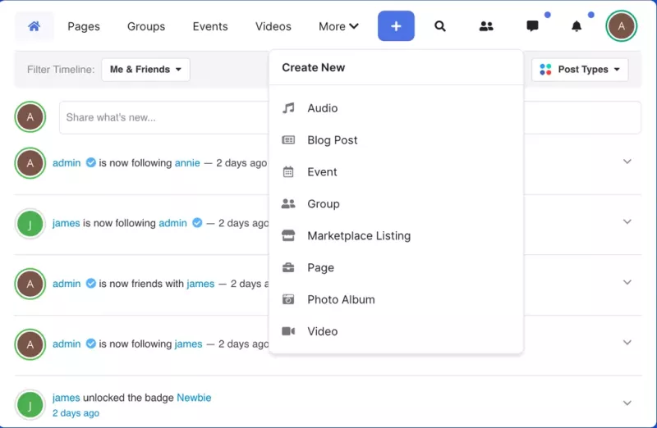Open james link on unlocked badge post

pos(67,398)
